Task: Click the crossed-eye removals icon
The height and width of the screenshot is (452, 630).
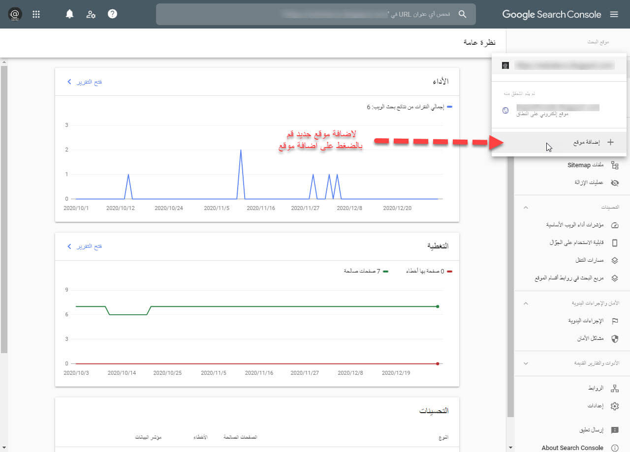Action: click(614, 182)
